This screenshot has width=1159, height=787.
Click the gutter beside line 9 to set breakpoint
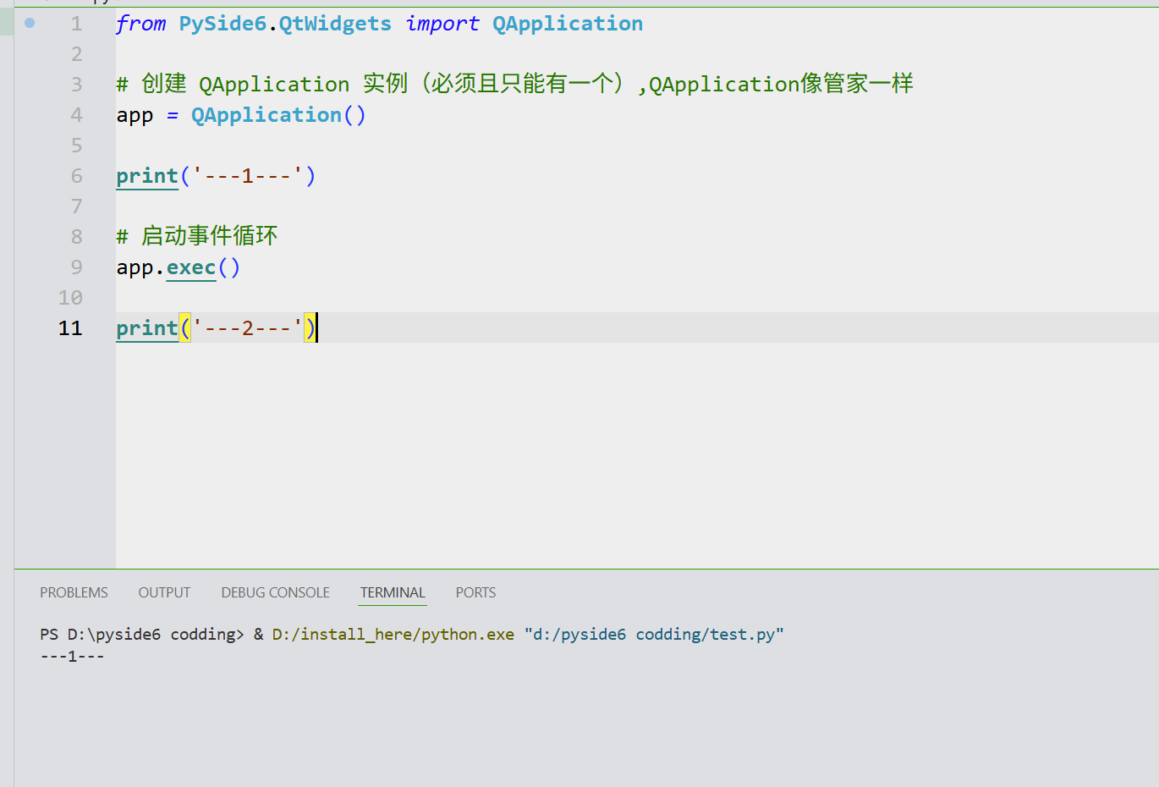pyautogui.click(x=30, y=267)
